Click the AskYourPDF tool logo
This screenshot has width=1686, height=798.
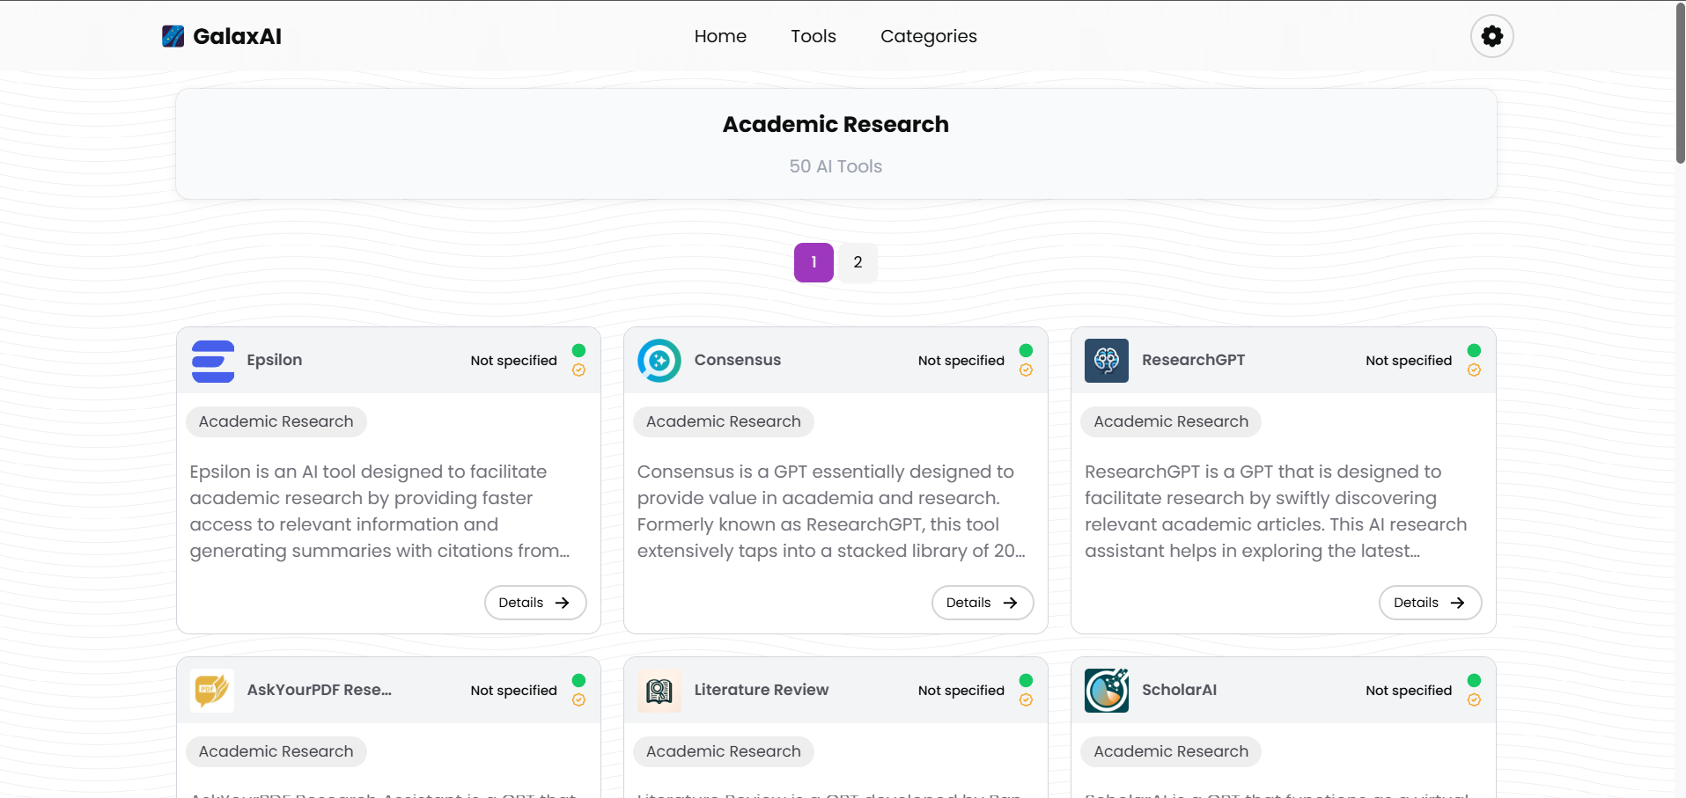(x=212, y=691)
